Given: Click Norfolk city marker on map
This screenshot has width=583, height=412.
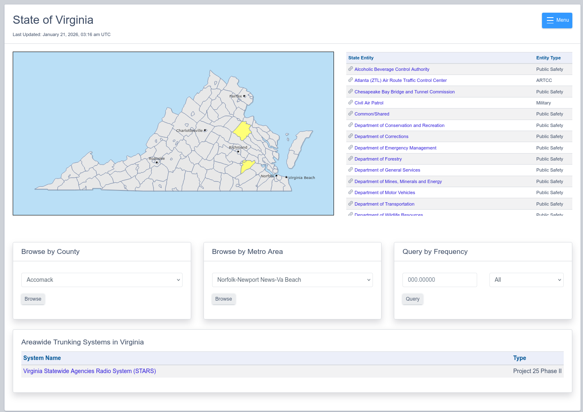Looking at the screenshot, I should click(277, 176).
